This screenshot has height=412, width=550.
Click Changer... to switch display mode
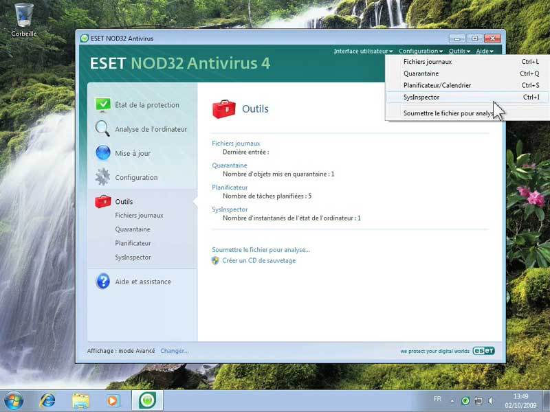coord(175,351)
